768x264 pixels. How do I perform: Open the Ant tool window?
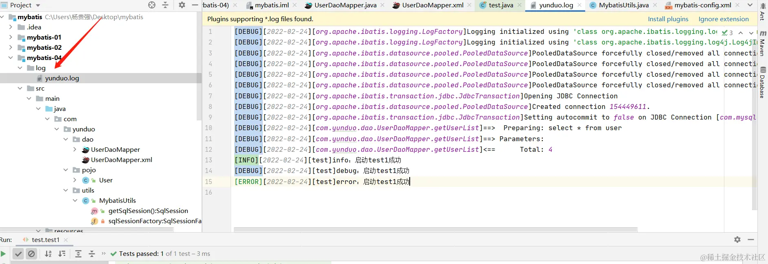762,12
